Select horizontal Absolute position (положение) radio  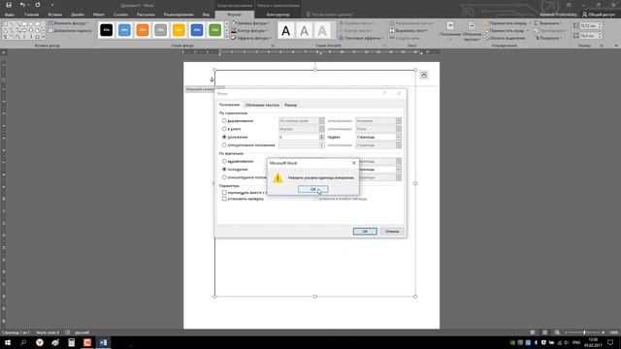224,137
